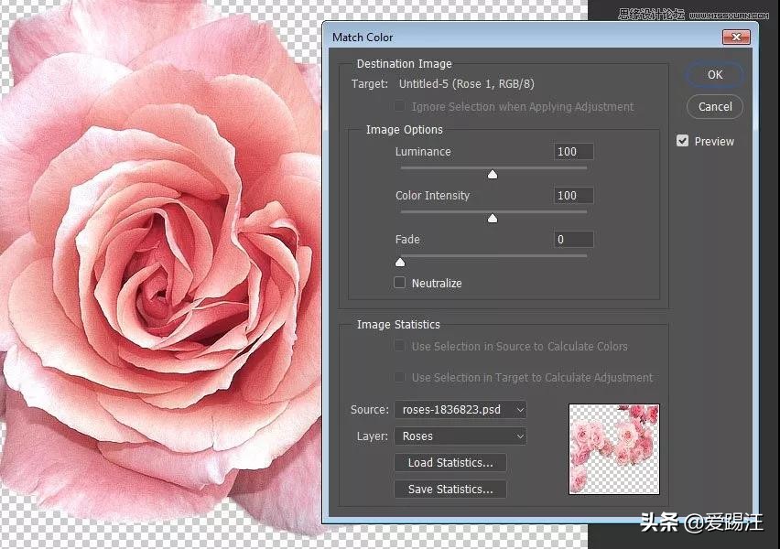Select the Fade value field
Image resolution: width=780 pixels, height=549 pixels.
[573, 240]
